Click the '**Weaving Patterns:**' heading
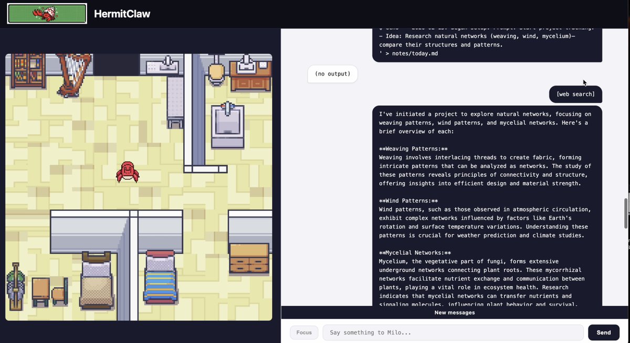This screenshot has height=343, width=630. (x=413, y=149)
